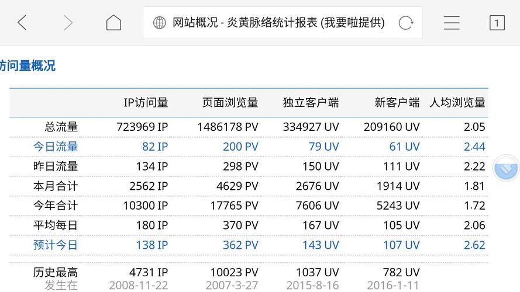
Task: Select the 总流量 row label
Action: point(61,127)
